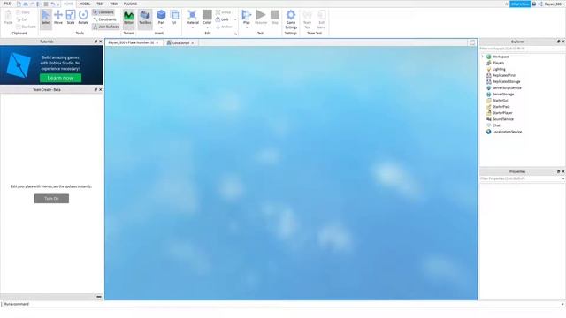Open the Play dropdown arrow
This screenshot has height=318, width=566.
point(247,28)
